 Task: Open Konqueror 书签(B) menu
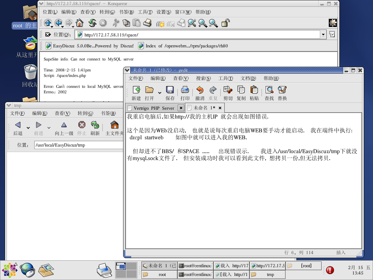pos(126,12)
